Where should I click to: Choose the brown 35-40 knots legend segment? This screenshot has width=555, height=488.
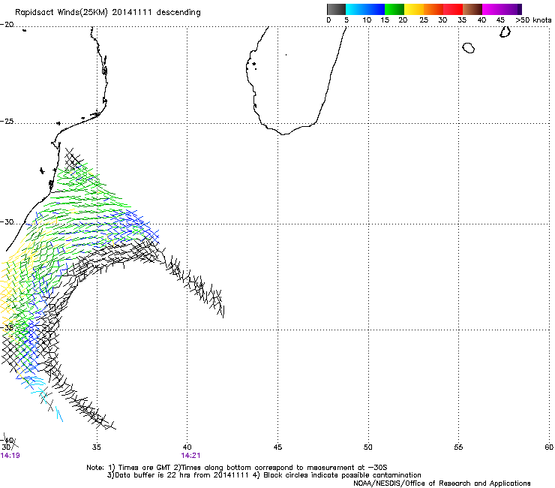tap(472, 9)
